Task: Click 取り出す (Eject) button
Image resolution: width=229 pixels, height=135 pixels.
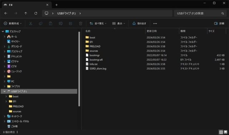Action: click(139, 24)
